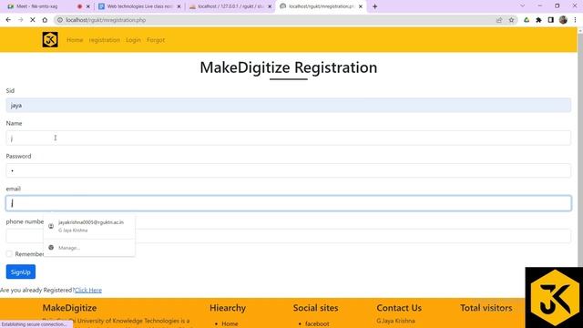
Task: Close the Meet tab
Action: (88, 6)
